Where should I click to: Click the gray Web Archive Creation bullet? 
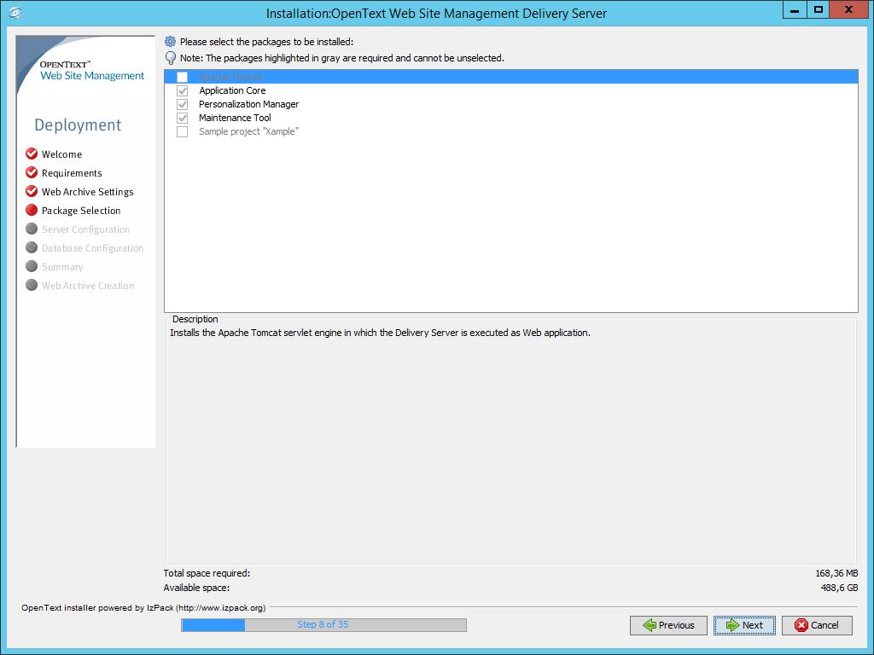[32, 285]
